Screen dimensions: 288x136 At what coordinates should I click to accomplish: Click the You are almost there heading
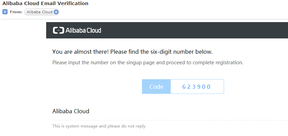(132, 52)
